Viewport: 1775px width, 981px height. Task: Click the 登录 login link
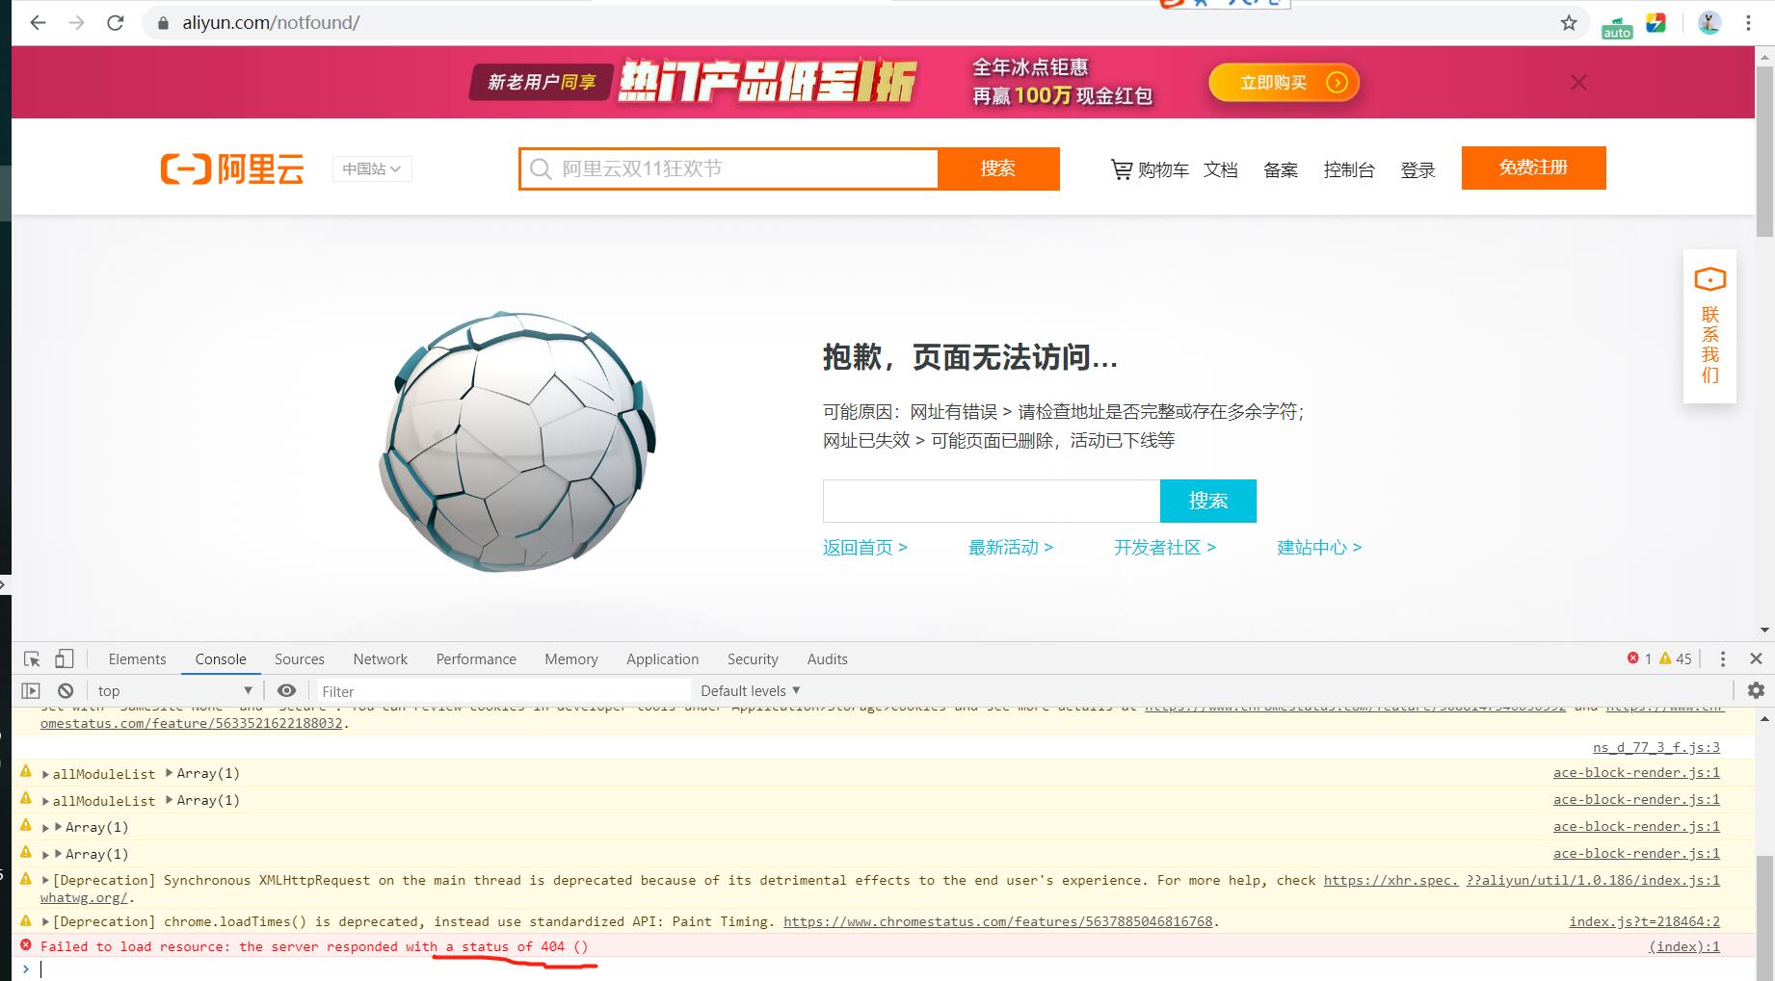(1417, 170)
